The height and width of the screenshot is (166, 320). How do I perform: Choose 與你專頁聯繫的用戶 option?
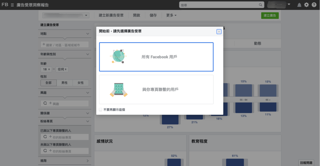pyautogui.click(x=156, y=89)
